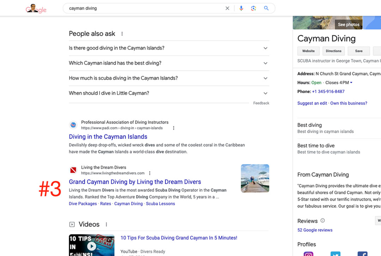Clear the search query with the X icon

pos(227,8)
